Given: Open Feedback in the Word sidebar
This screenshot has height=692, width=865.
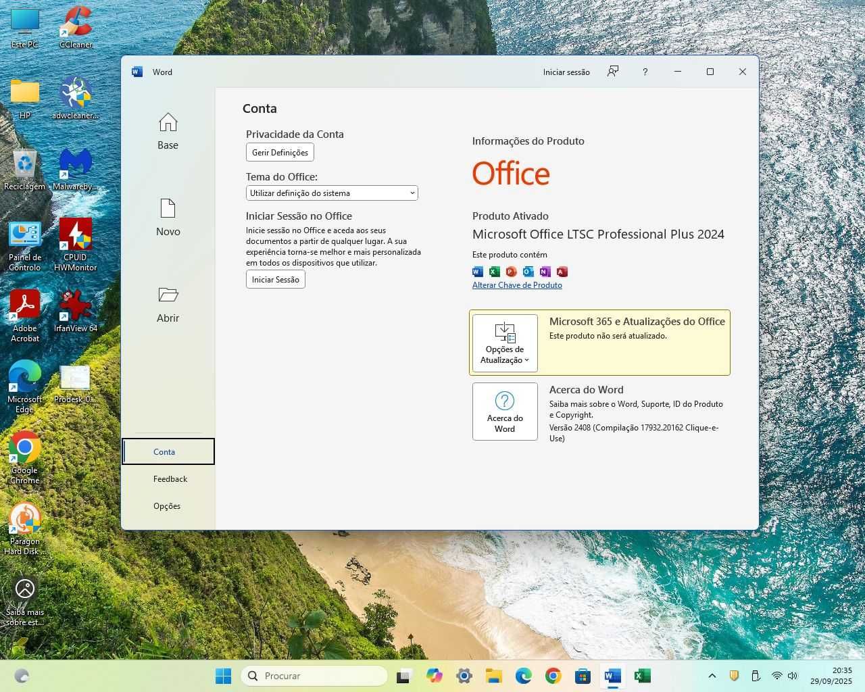Looking at the screenshot, I should point(170,478).
